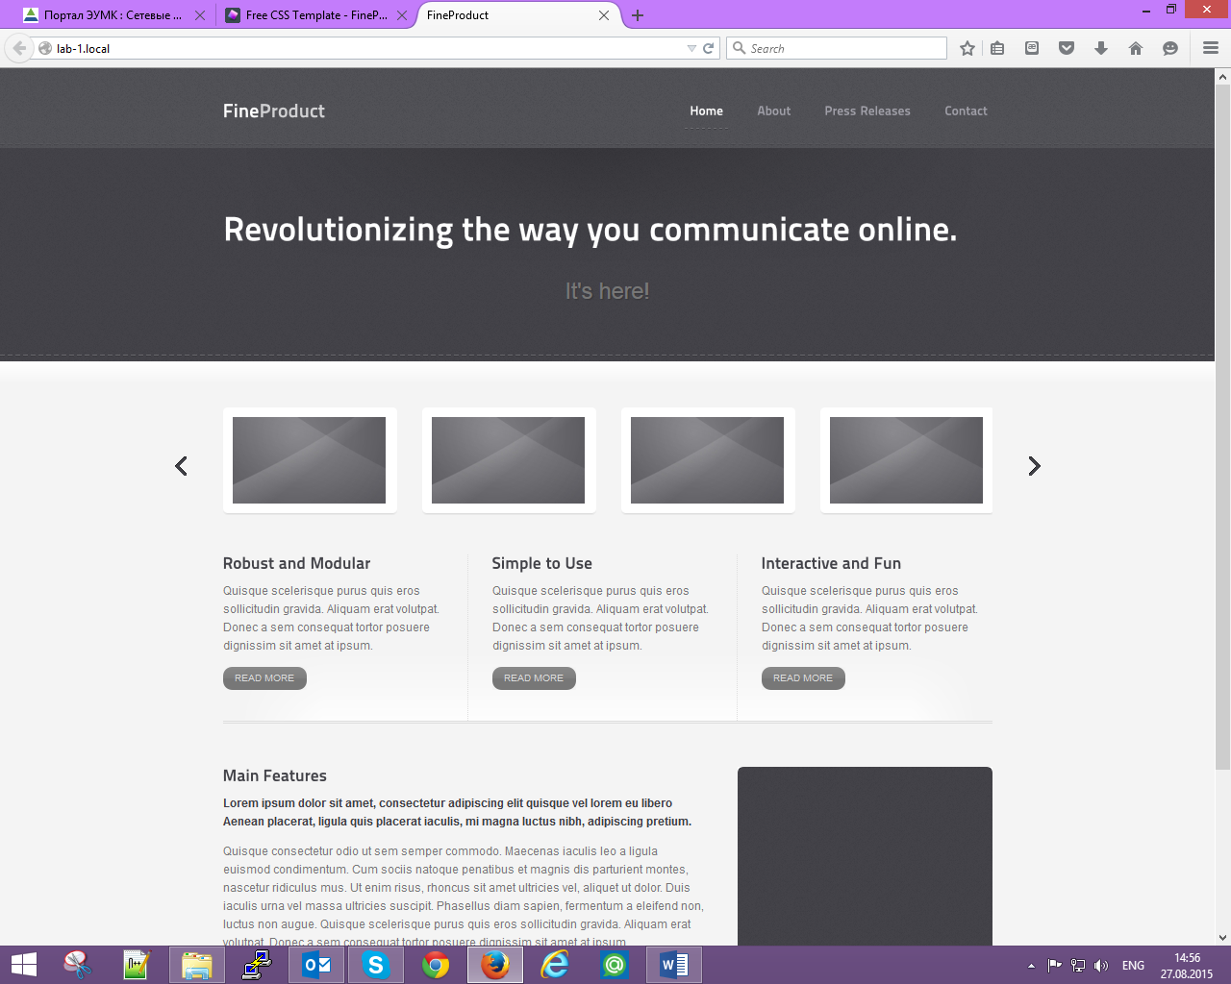Viewport: 1231px width, 984px height.
Task: Go to Firefox home page icon
Action: tap(1136, 48)
